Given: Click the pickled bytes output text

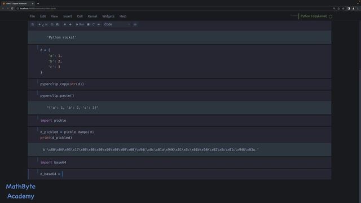Looking at the screenshot, I should point(151,149).
